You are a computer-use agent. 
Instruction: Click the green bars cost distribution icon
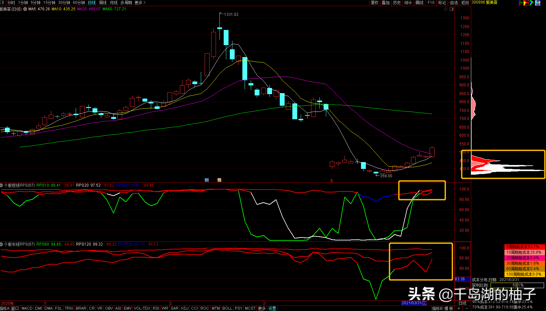point(520,3)
